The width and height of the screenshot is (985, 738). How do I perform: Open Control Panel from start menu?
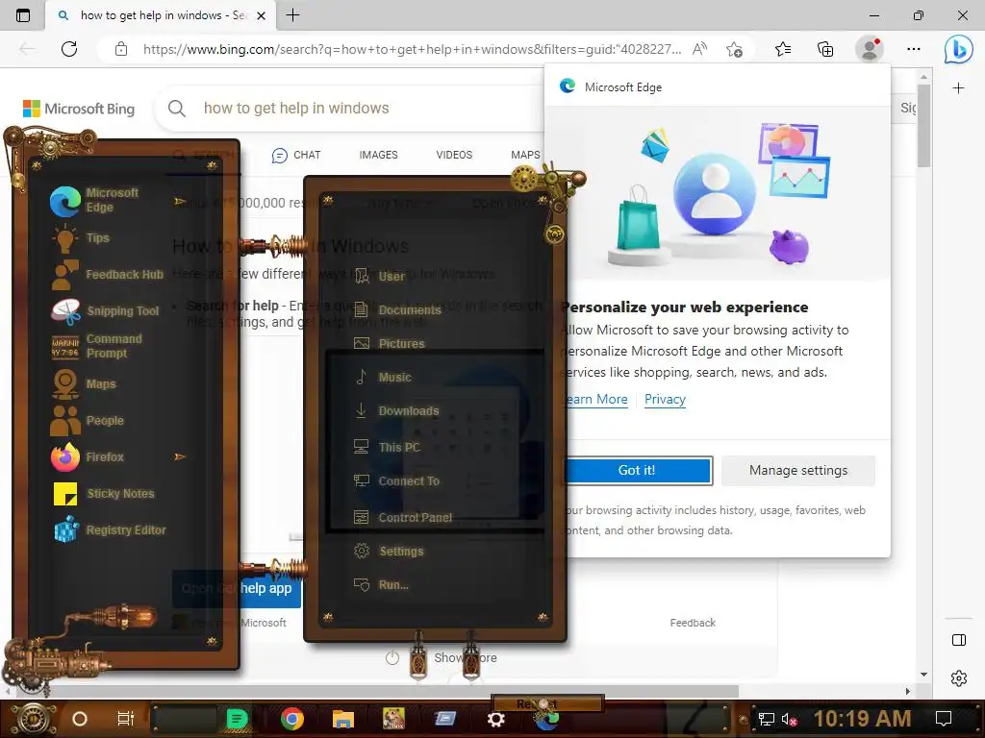pos(403,518)
